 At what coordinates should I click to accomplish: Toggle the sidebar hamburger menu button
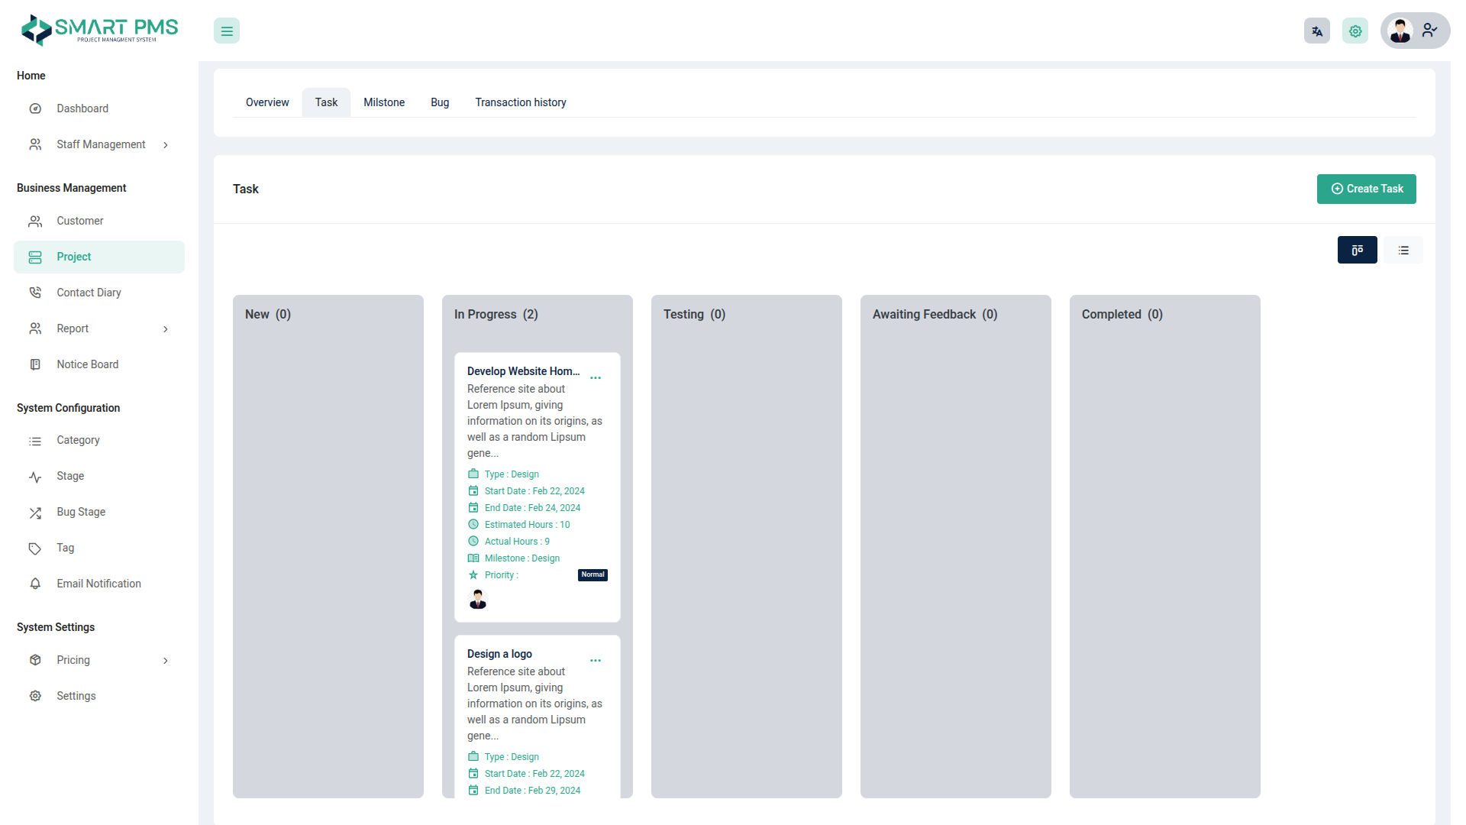[x=227, y=31]
